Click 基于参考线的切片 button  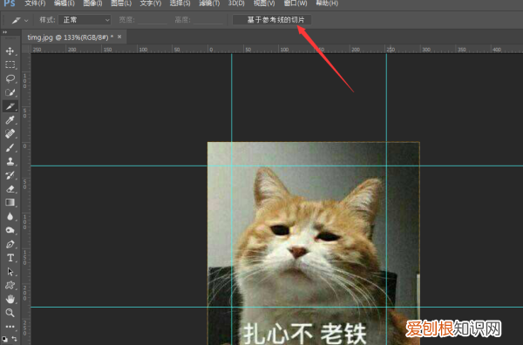tap(272, 20)
